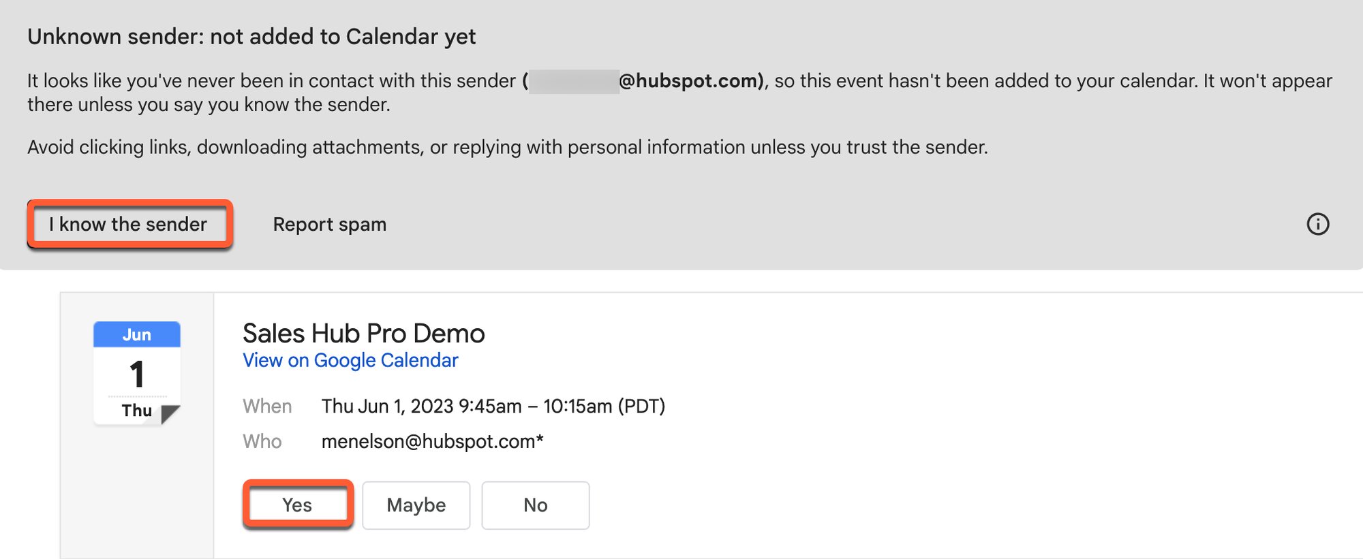This screenshot has height=559, width=1363.
Task: Open the info icon in the warning banner
Action: [1317, 224]
